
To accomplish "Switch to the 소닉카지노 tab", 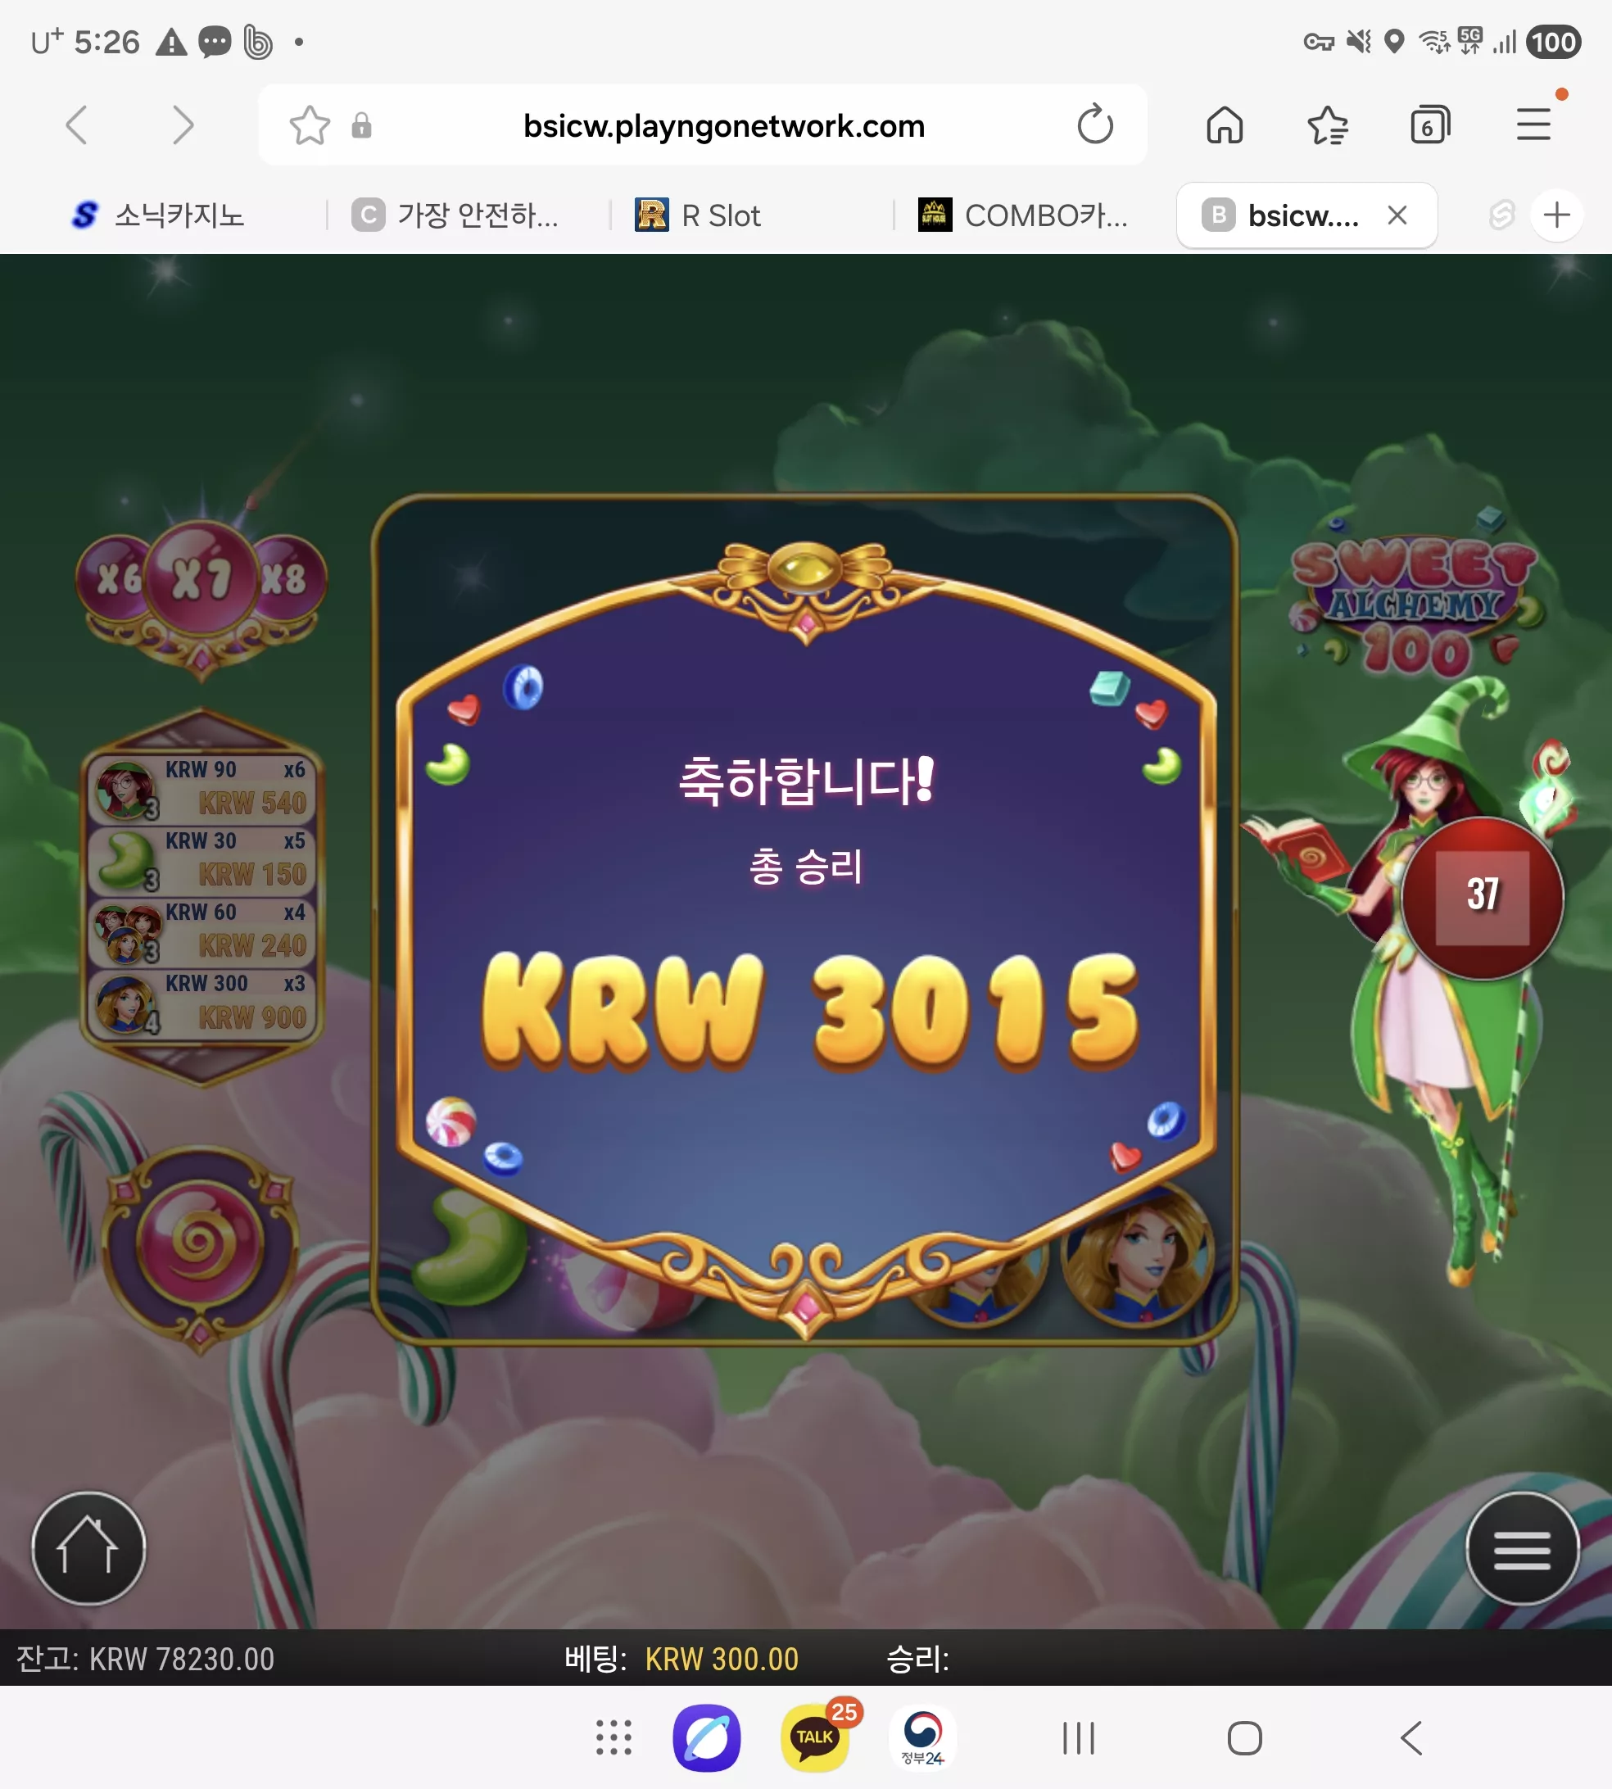I will pyautogui.click(x=160, y=215).
